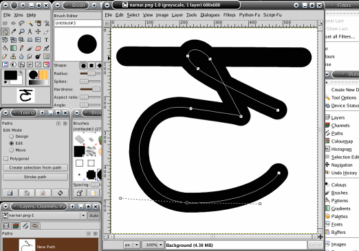
Task: Choose the Eraser tool
Action: pos(38,48)
